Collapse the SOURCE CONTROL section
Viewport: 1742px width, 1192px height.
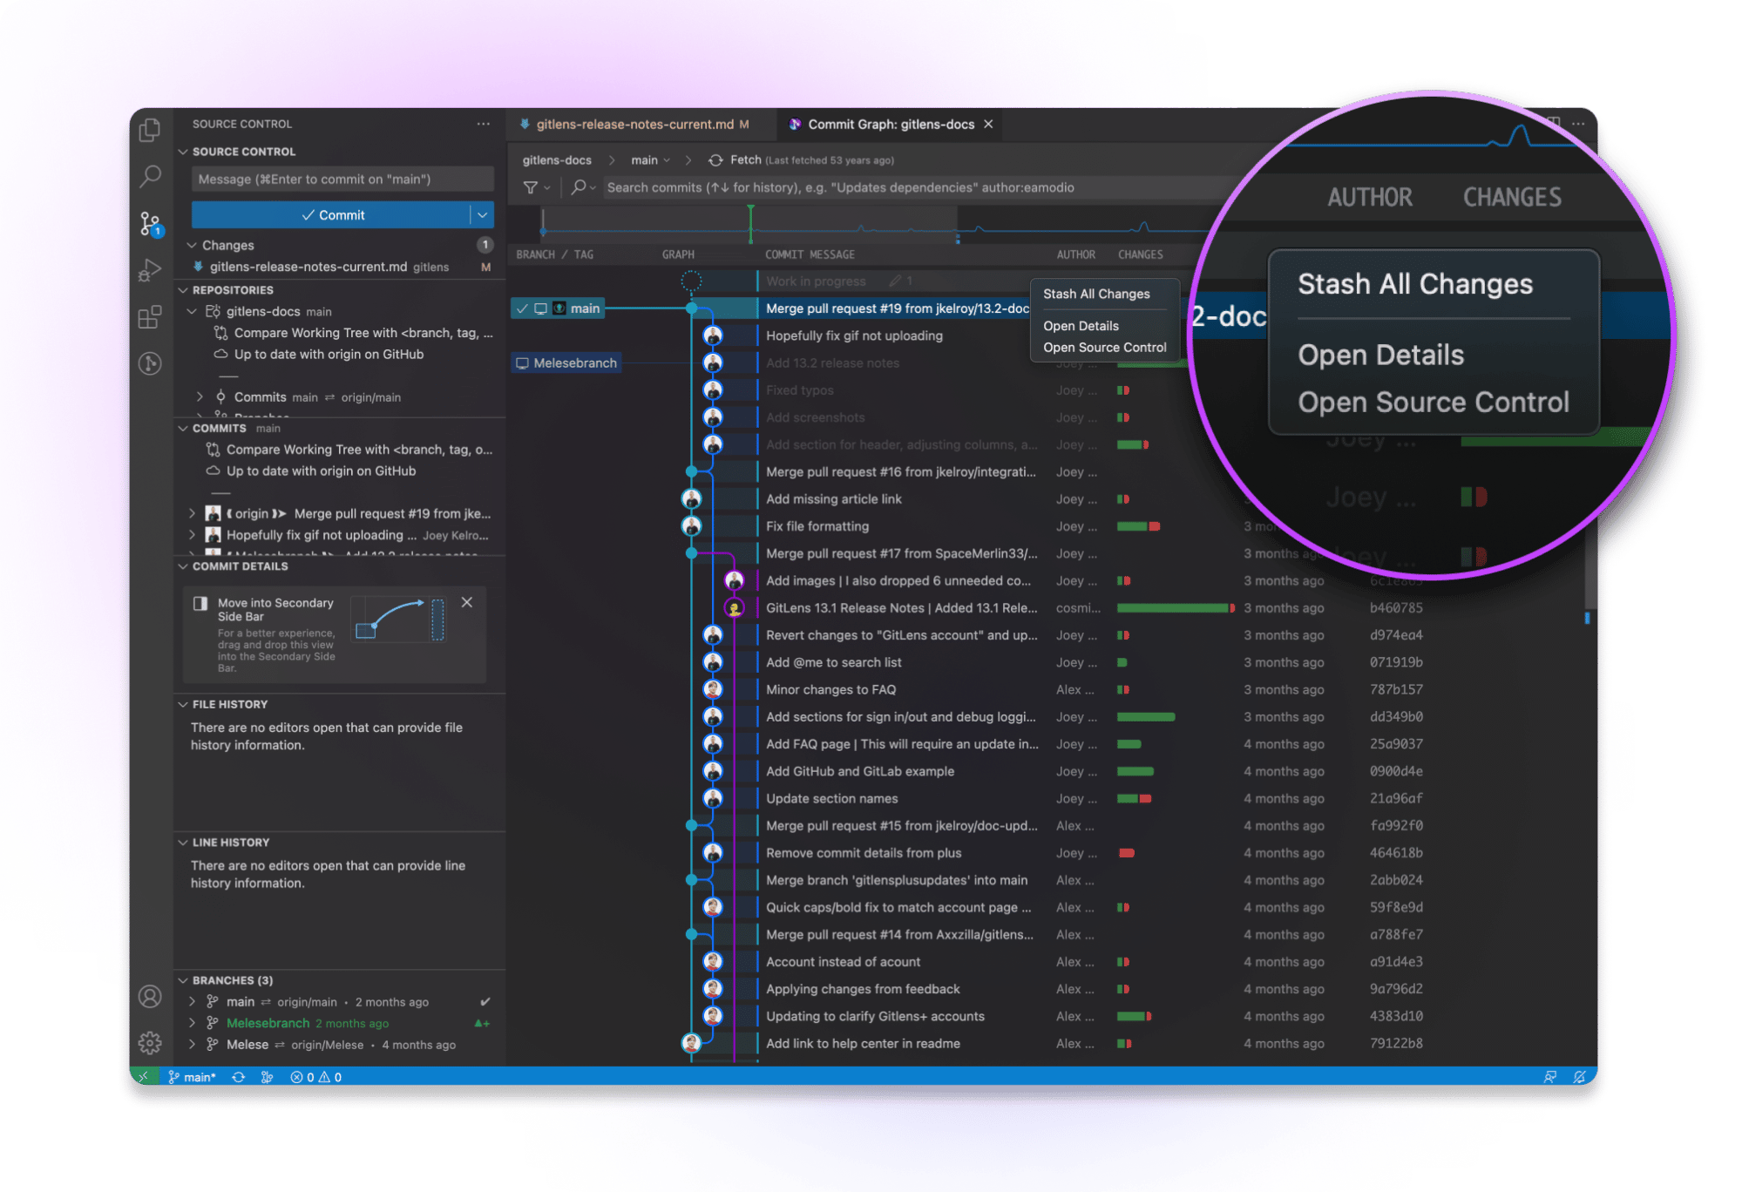(x=183, y=152)
